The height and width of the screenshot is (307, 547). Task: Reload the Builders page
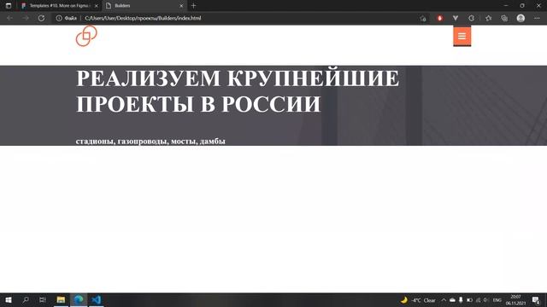pos(41,18)
